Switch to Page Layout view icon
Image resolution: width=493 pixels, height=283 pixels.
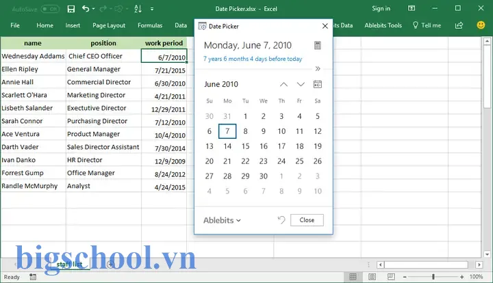[372, 277]
